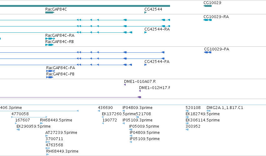Select the IP05009.5prime EST label
Viewport: 266px width, 156px height.
point(144,127)
